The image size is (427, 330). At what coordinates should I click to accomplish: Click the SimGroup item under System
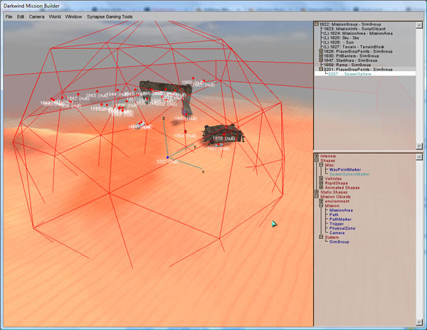[x=339, y=243]
